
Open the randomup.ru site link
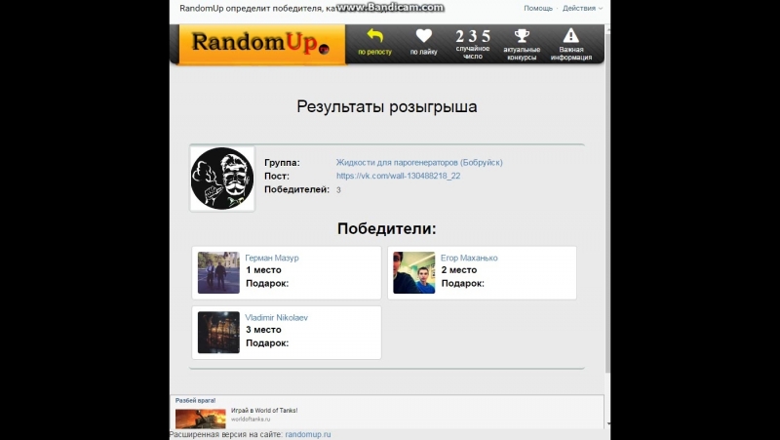click(x=308, y=434)
